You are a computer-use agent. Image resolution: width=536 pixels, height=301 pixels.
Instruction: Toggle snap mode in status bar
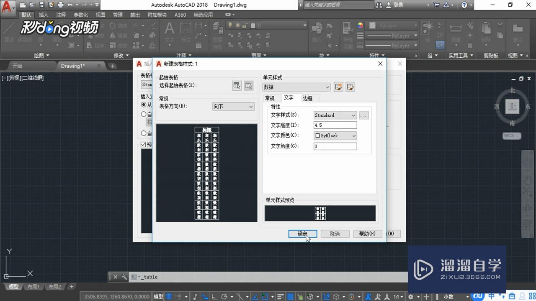pos(179,296)
